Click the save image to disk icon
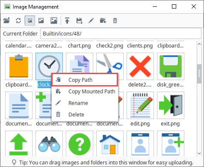The height and width of the screenshot is (167, 204). (79, 21)
